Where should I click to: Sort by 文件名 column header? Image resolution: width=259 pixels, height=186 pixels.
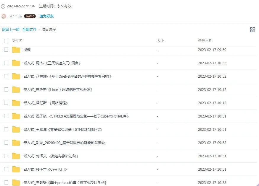tap(17, 41)
